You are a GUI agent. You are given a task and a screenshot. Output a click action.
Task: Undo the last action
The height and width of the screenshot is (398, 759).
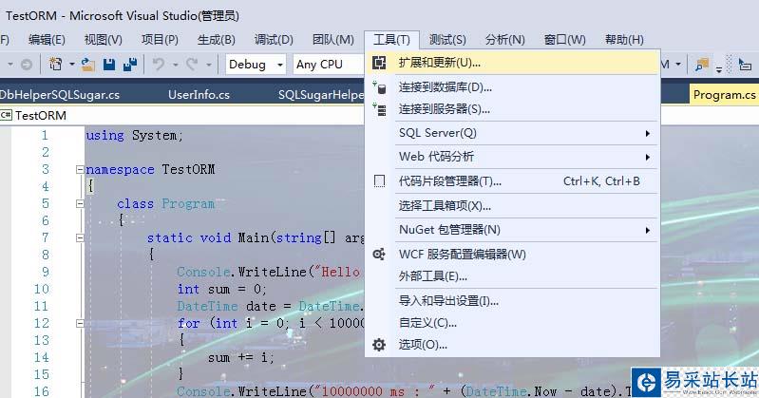click(159, 64)
